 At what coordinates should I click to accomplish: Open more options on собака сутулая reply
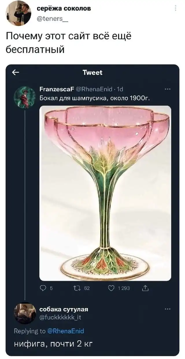click(x=167, y=309)
